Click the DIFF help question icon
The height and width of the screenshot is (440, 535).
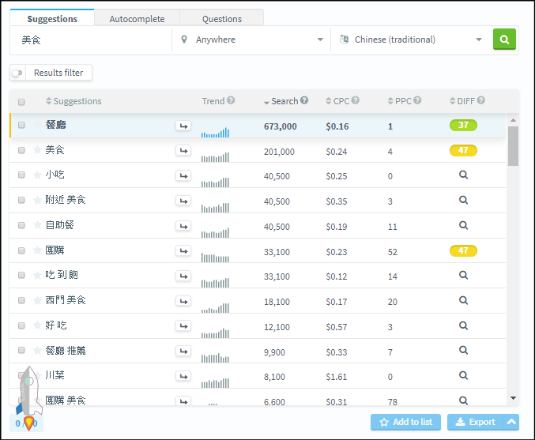click(481, 100)
